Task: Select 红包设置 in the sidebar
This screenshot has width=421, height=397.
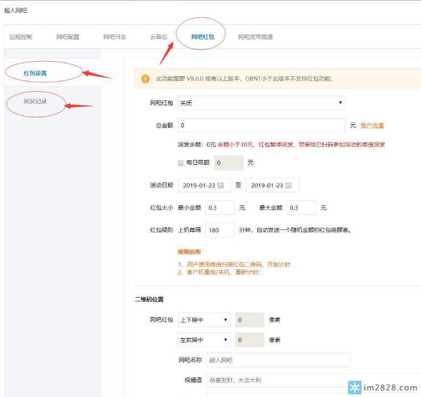Action: coord(35,73)
